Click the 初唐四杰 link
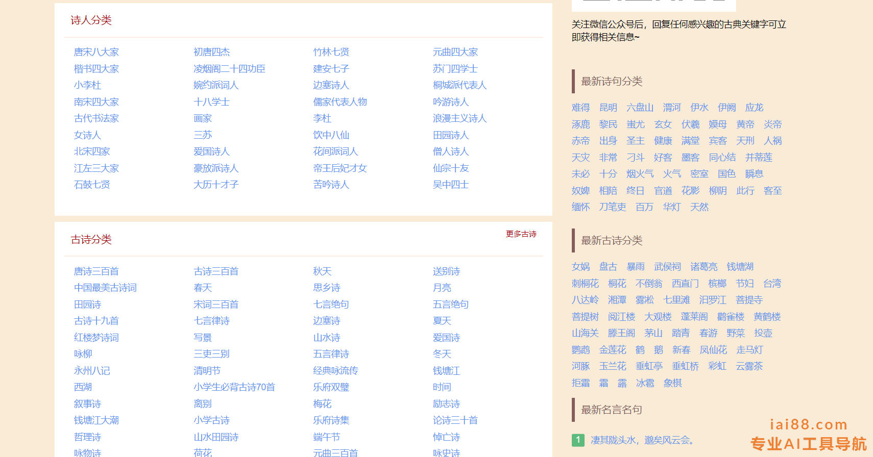Viewport: 873px width, 457px height. pyautogui.click(x=211, y=52)
